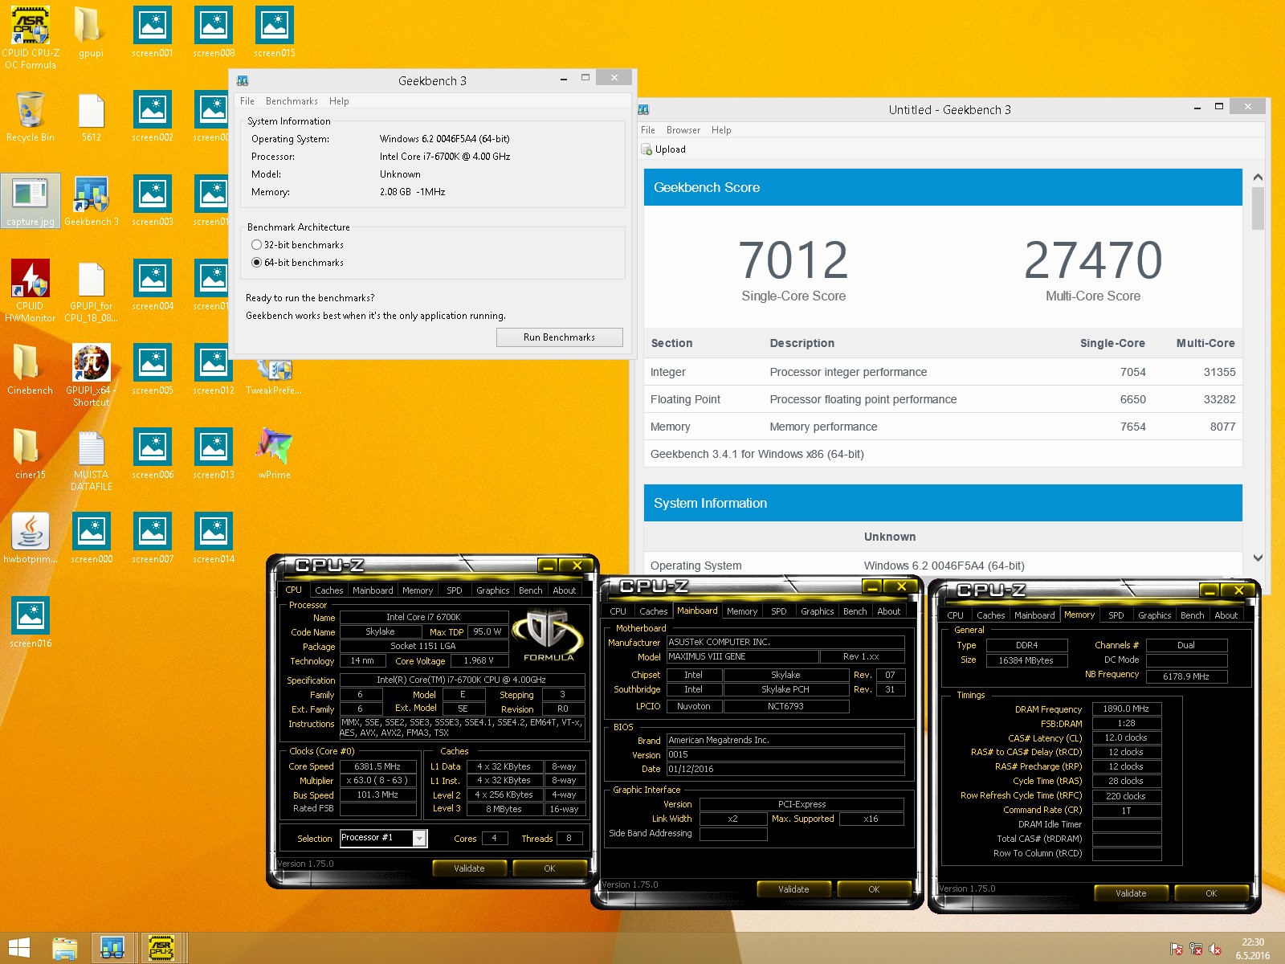
Task: Open About tab in Memory CPU-Z window
Action: tap(1226, 615)
